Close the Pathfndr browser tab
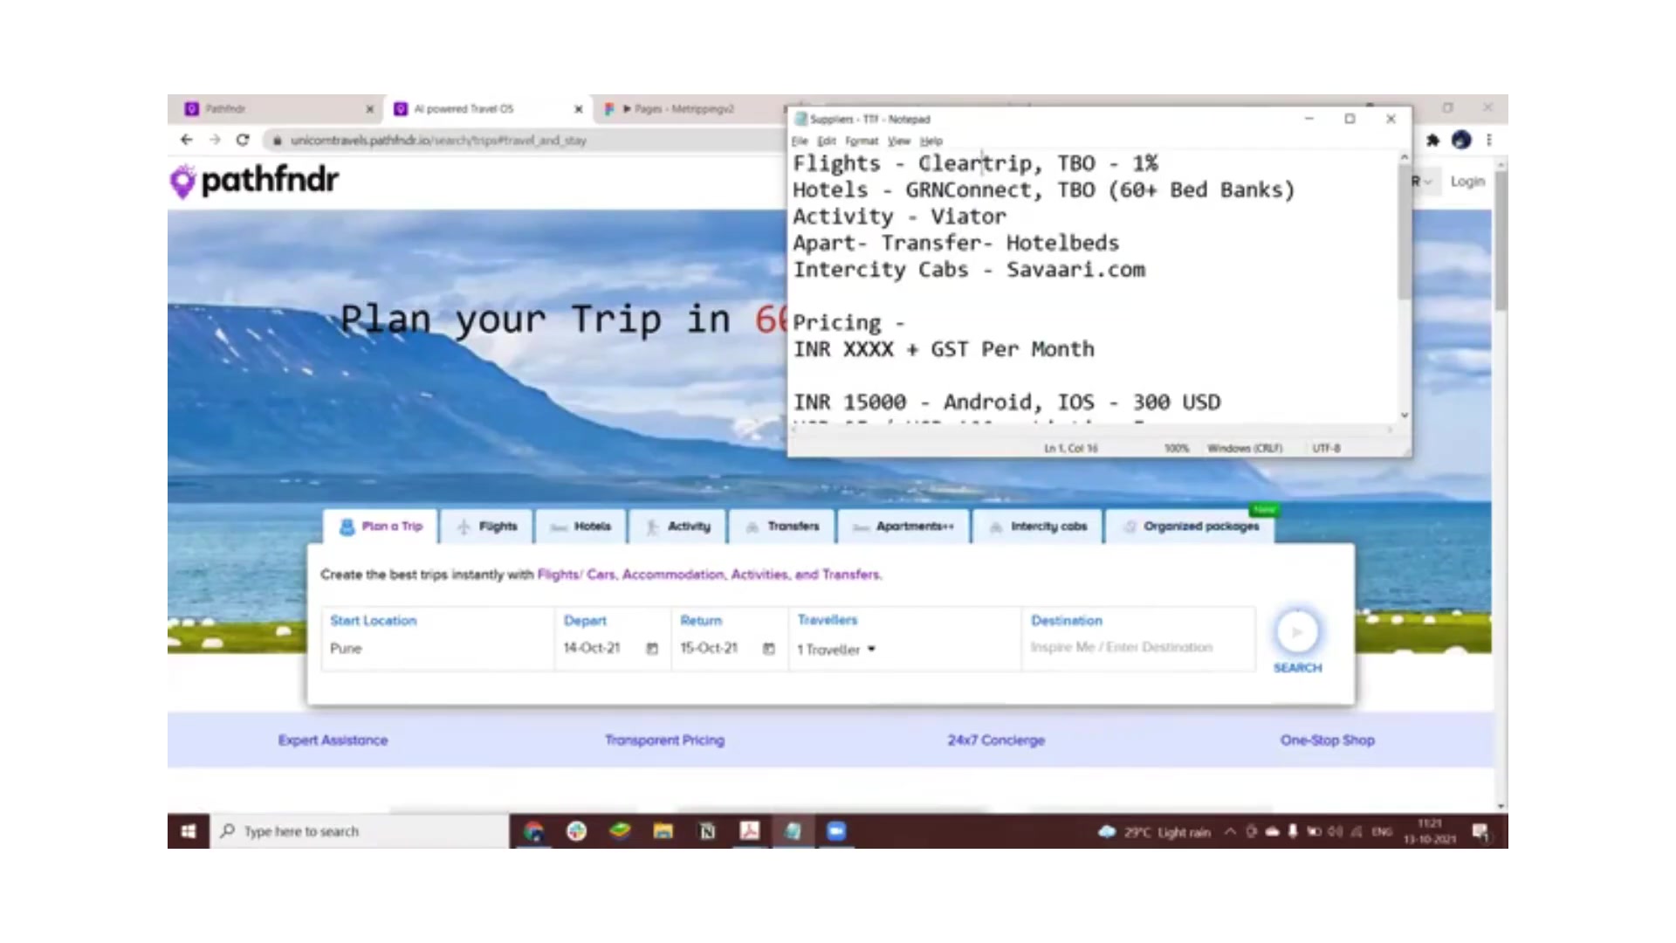The height and width of the screenshot is (943, 1676). pos(369,109)
